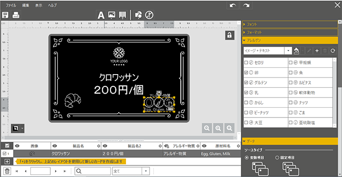342x177 pixels.
Task: Check the からし allergen checkbox
Action: (x=246, y=102)
